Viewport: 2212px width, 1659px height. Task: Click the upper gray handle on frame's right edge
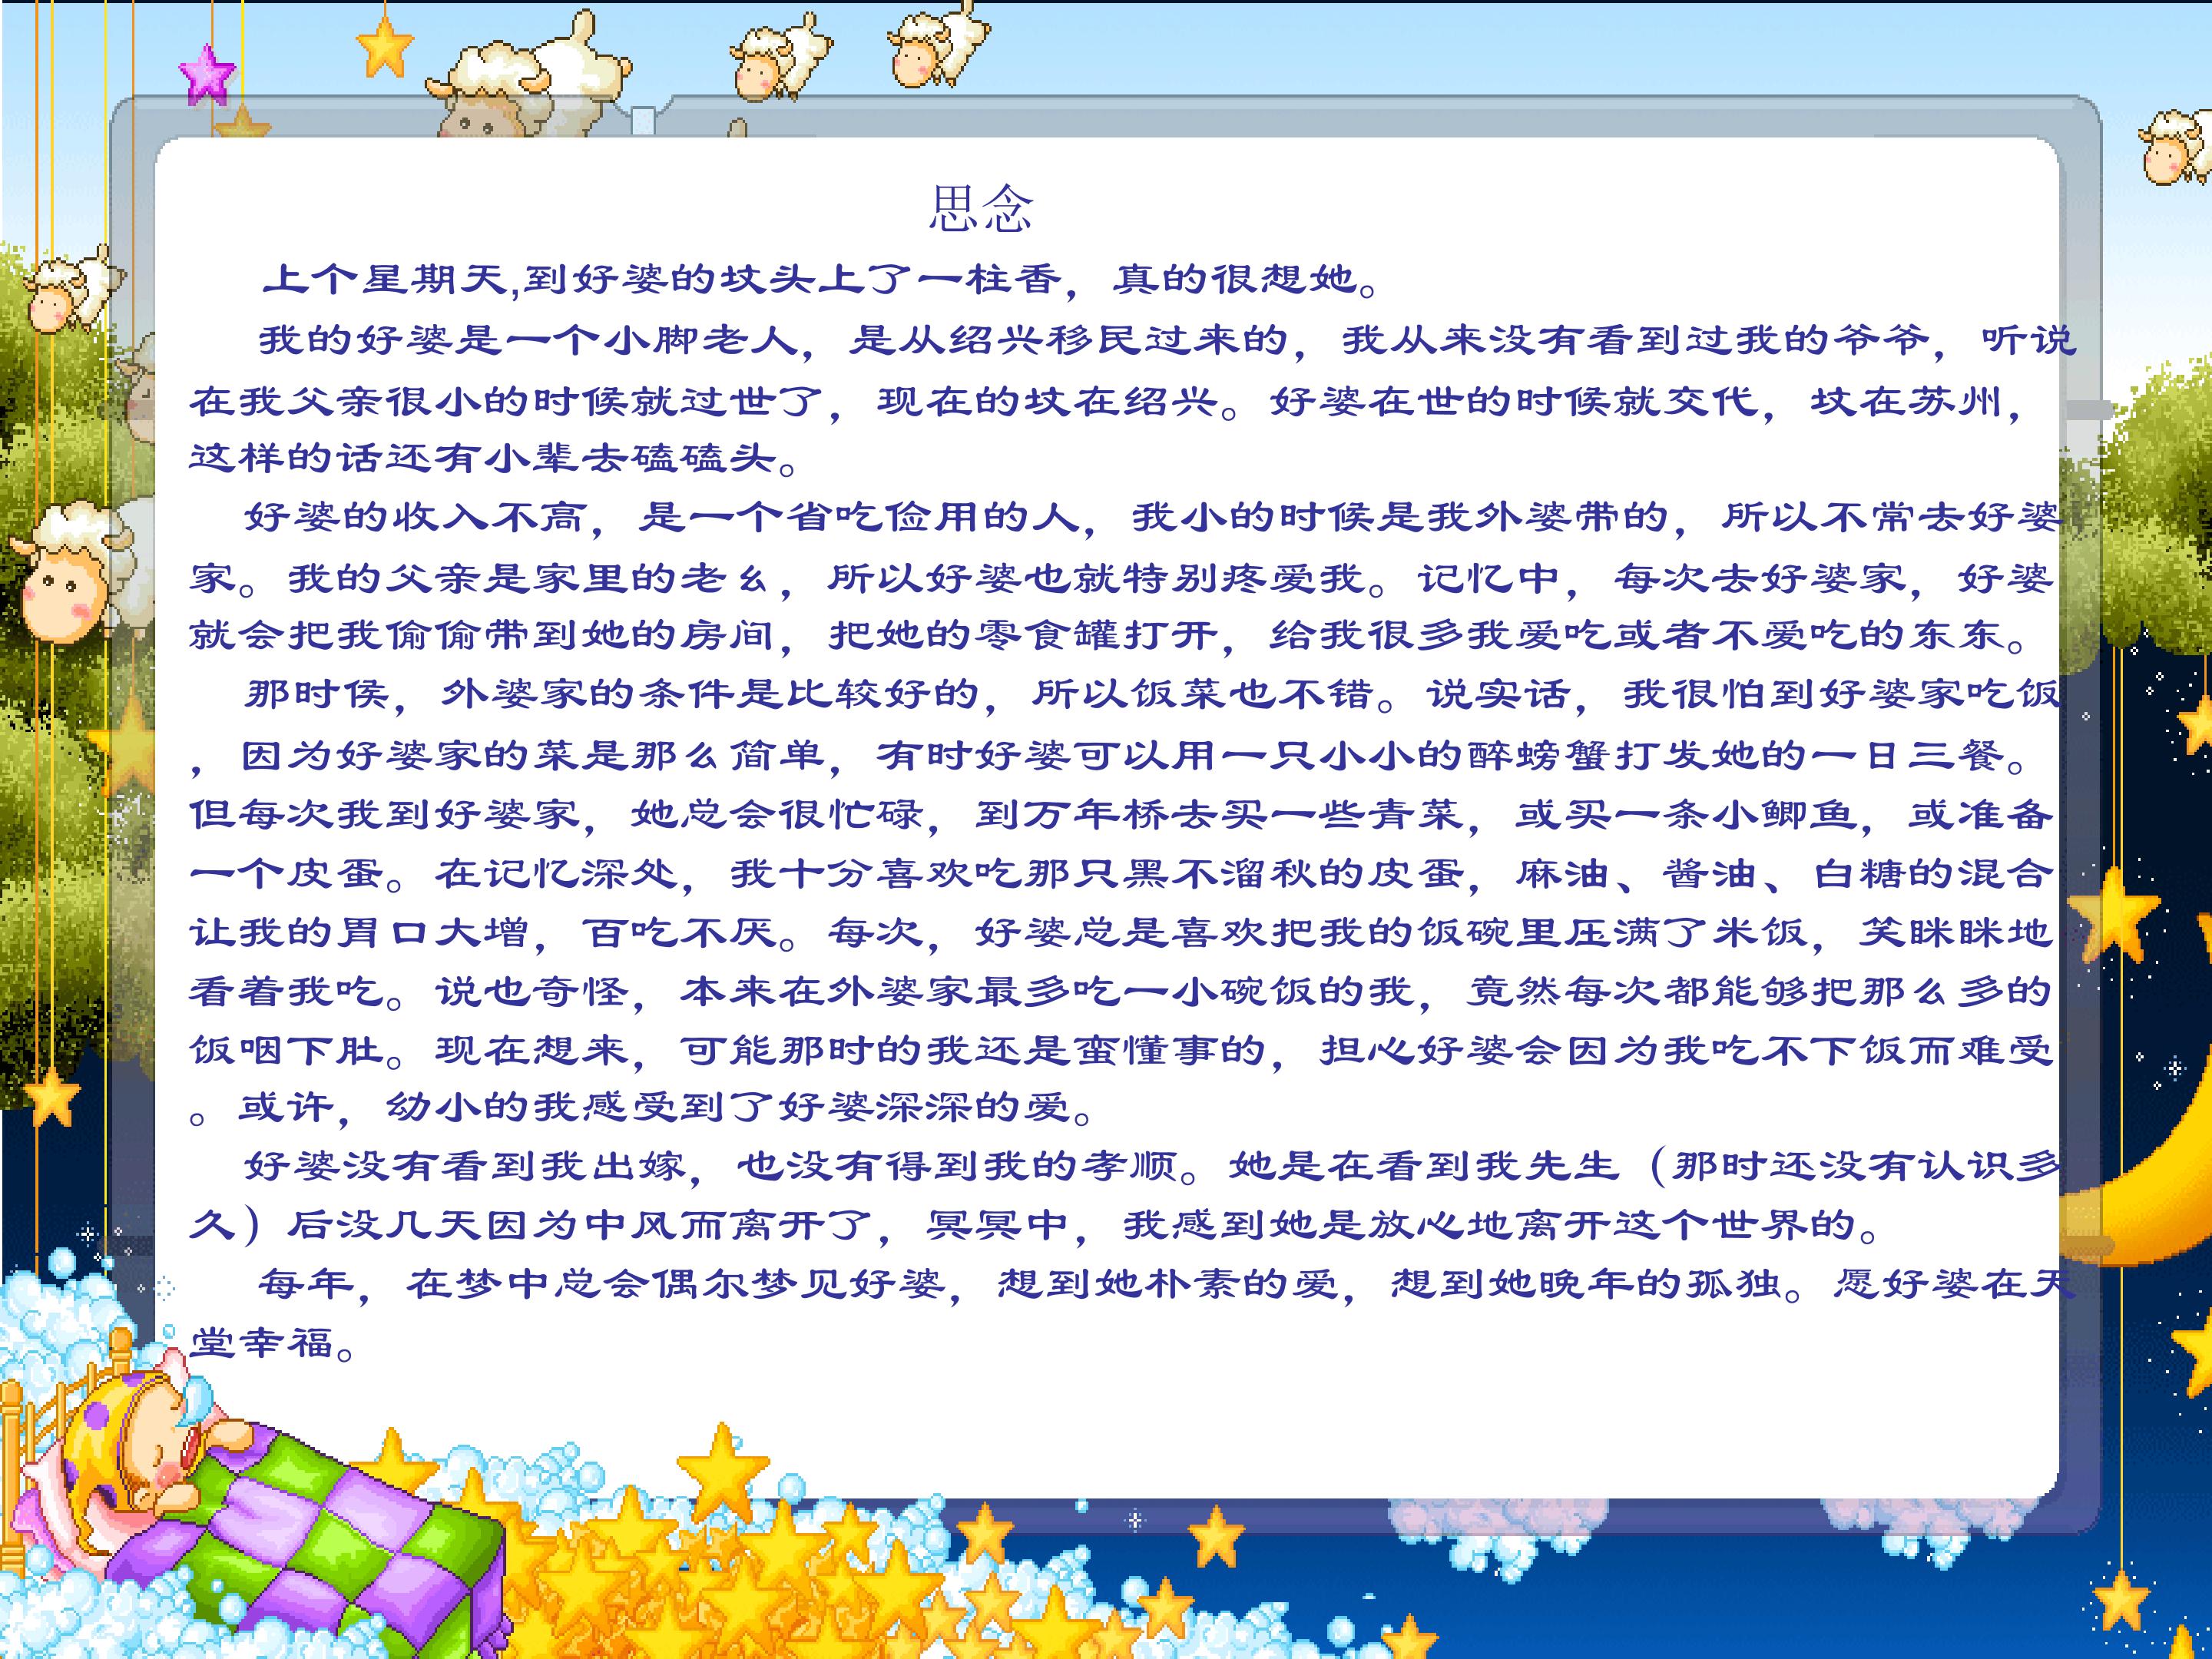tap(2088, 410)
